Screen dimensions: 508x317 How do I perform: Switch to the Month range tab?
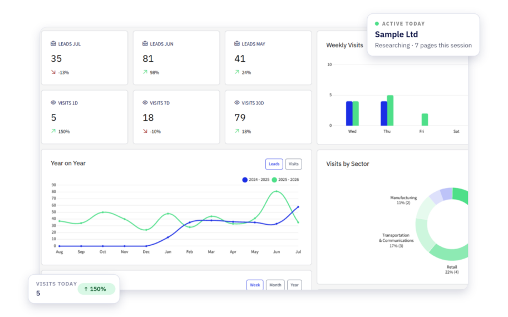275,285
